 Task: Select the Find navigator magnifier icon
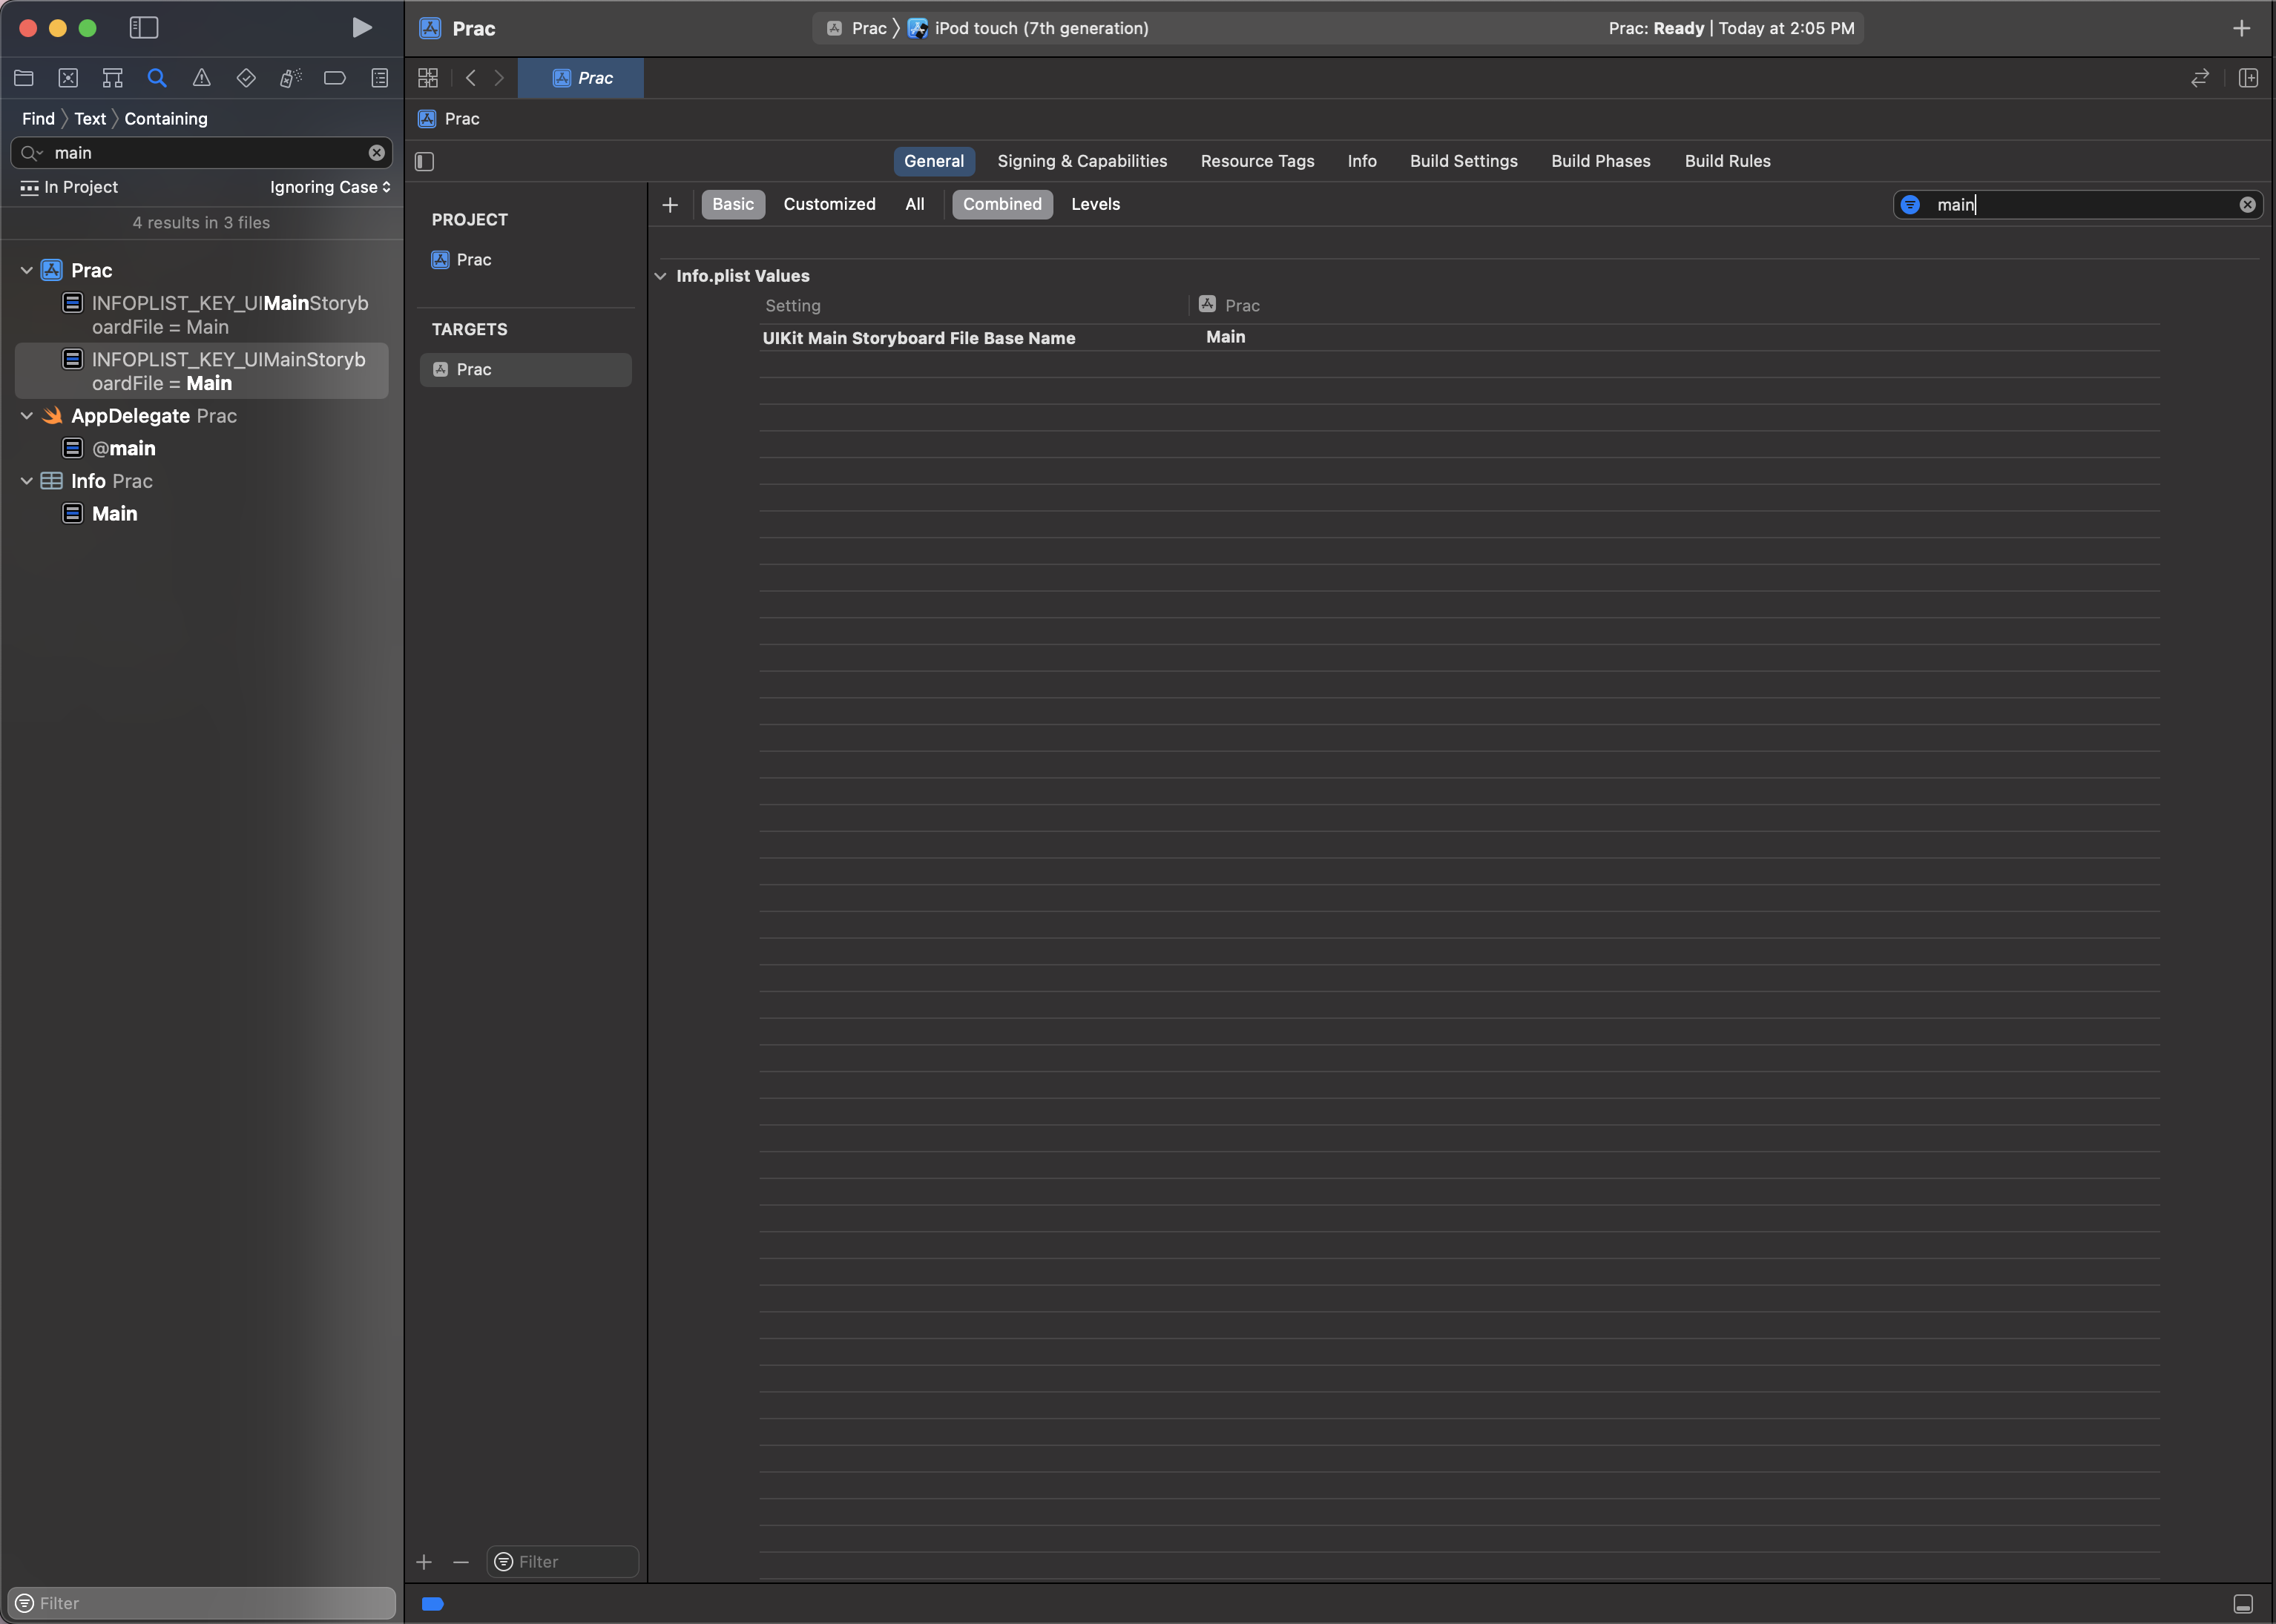[157, 78]
